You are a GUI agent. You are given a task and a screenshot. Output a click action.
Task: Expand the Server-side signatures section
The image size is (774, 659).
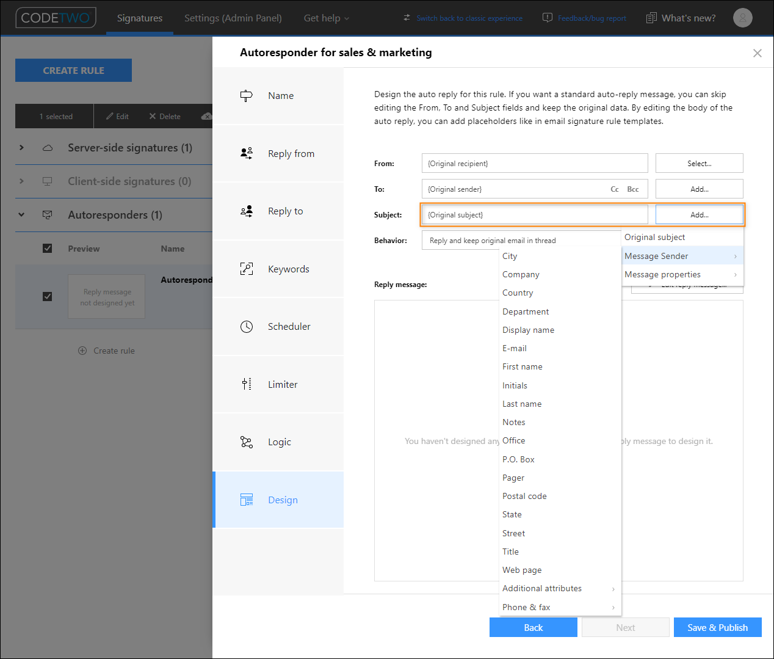point(21,148)
